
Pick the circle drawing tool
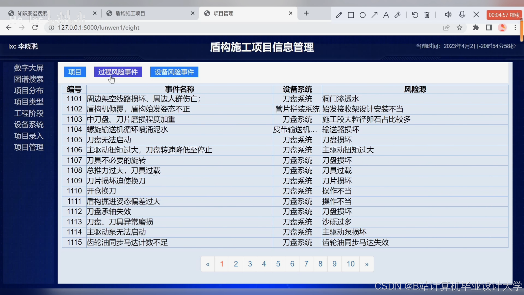(363, 15)
